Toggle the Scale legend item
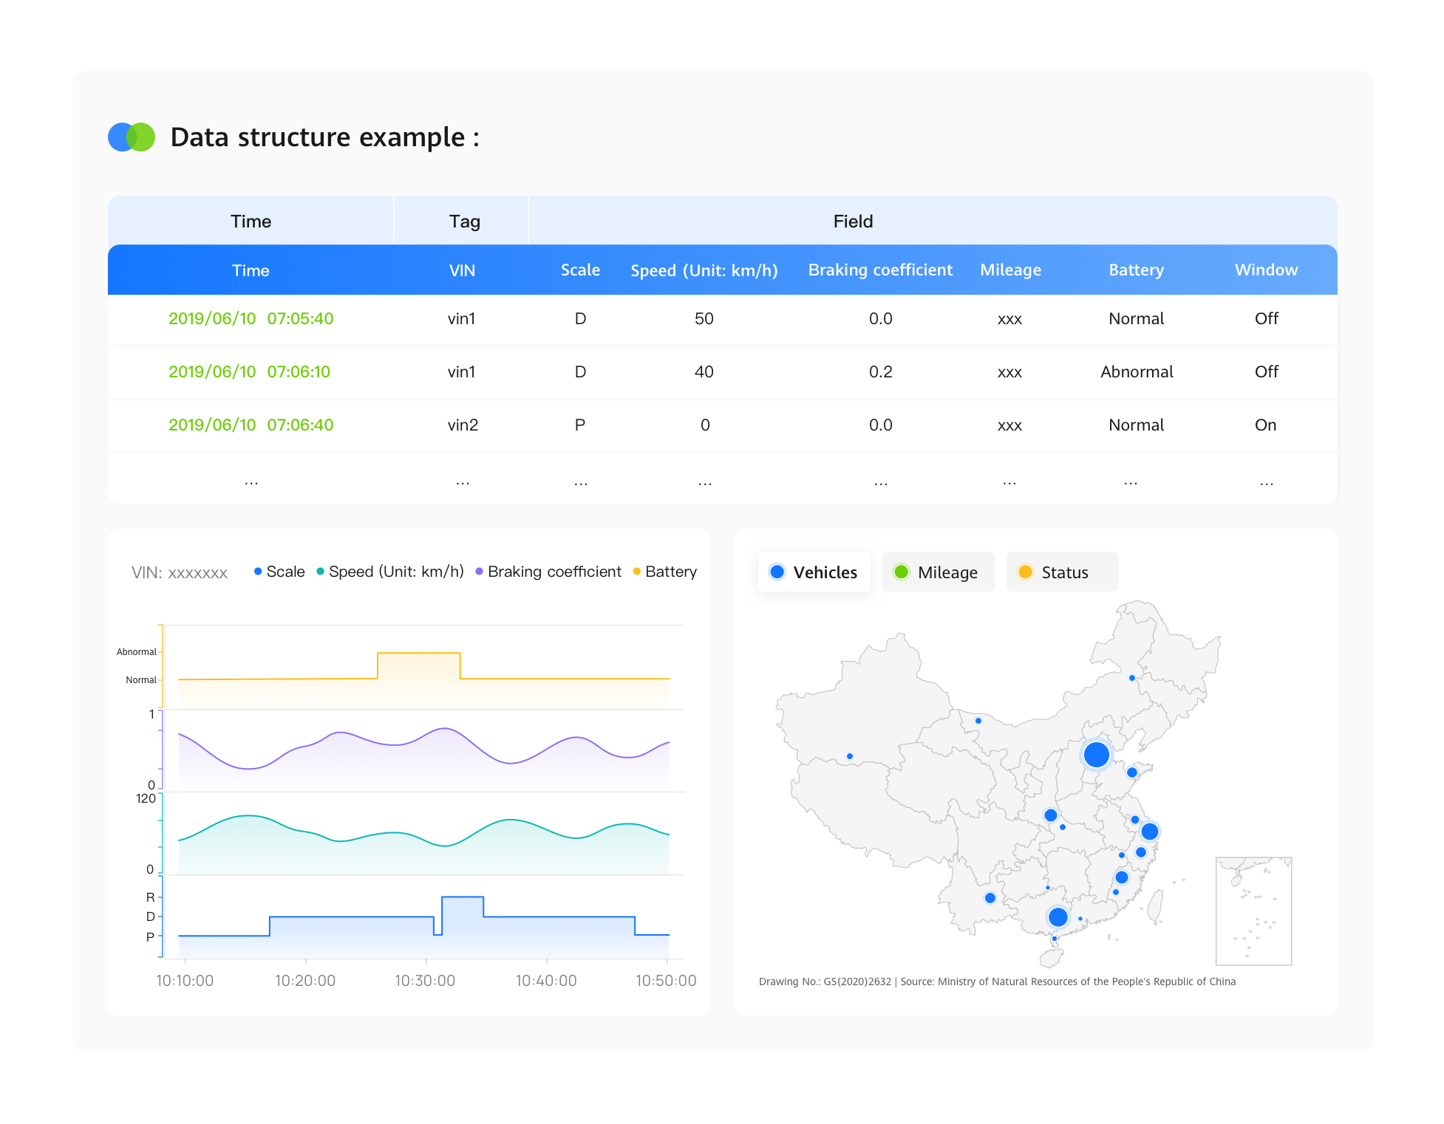 (x=279, y=572)
